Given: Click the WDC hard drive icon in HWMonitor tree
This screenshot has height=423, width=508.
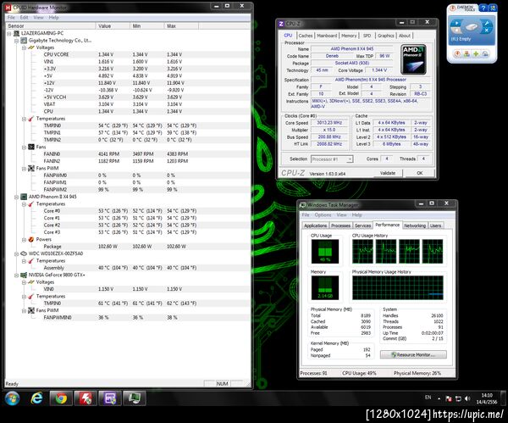Looking at the screenshot, I should pyautogui.click(x=24, y=253).
